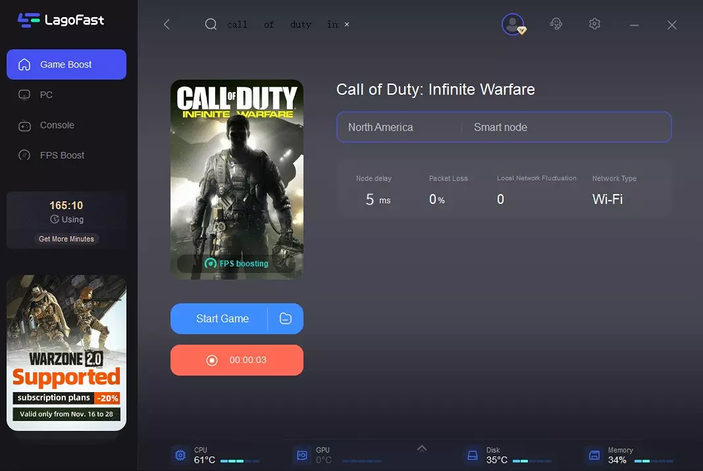The width and height of the screenshot is (703, 471).
Task: Click the Game Boost home icon
Action: 24,64
